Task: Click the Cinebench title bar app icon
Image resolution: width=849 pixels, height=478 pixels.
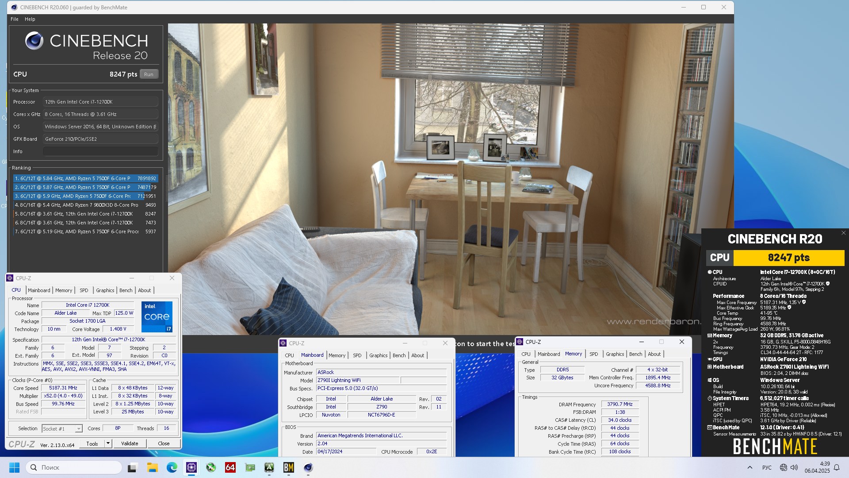Action: point(14,7)
